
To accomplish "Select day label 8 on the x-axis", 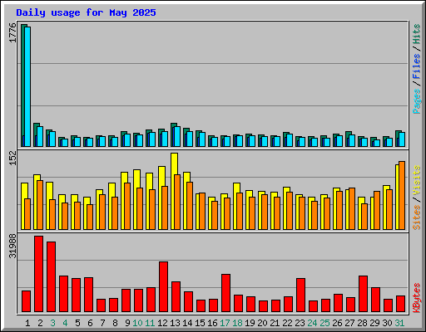I will click(x=115, y=323).
